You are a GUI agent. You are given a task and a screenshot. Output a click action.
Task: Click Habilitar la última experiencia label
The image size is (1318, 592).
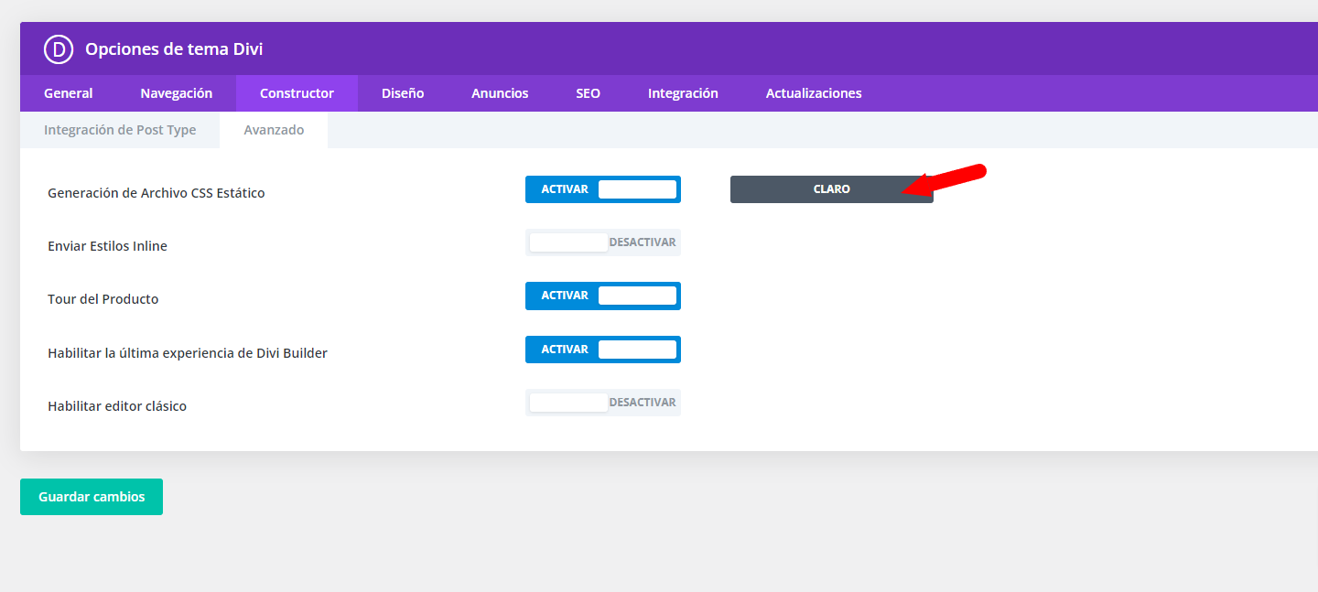point(188,353)
